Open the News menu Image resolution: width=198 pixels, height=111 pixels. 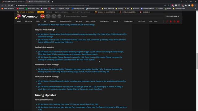[x=19, y=22]
